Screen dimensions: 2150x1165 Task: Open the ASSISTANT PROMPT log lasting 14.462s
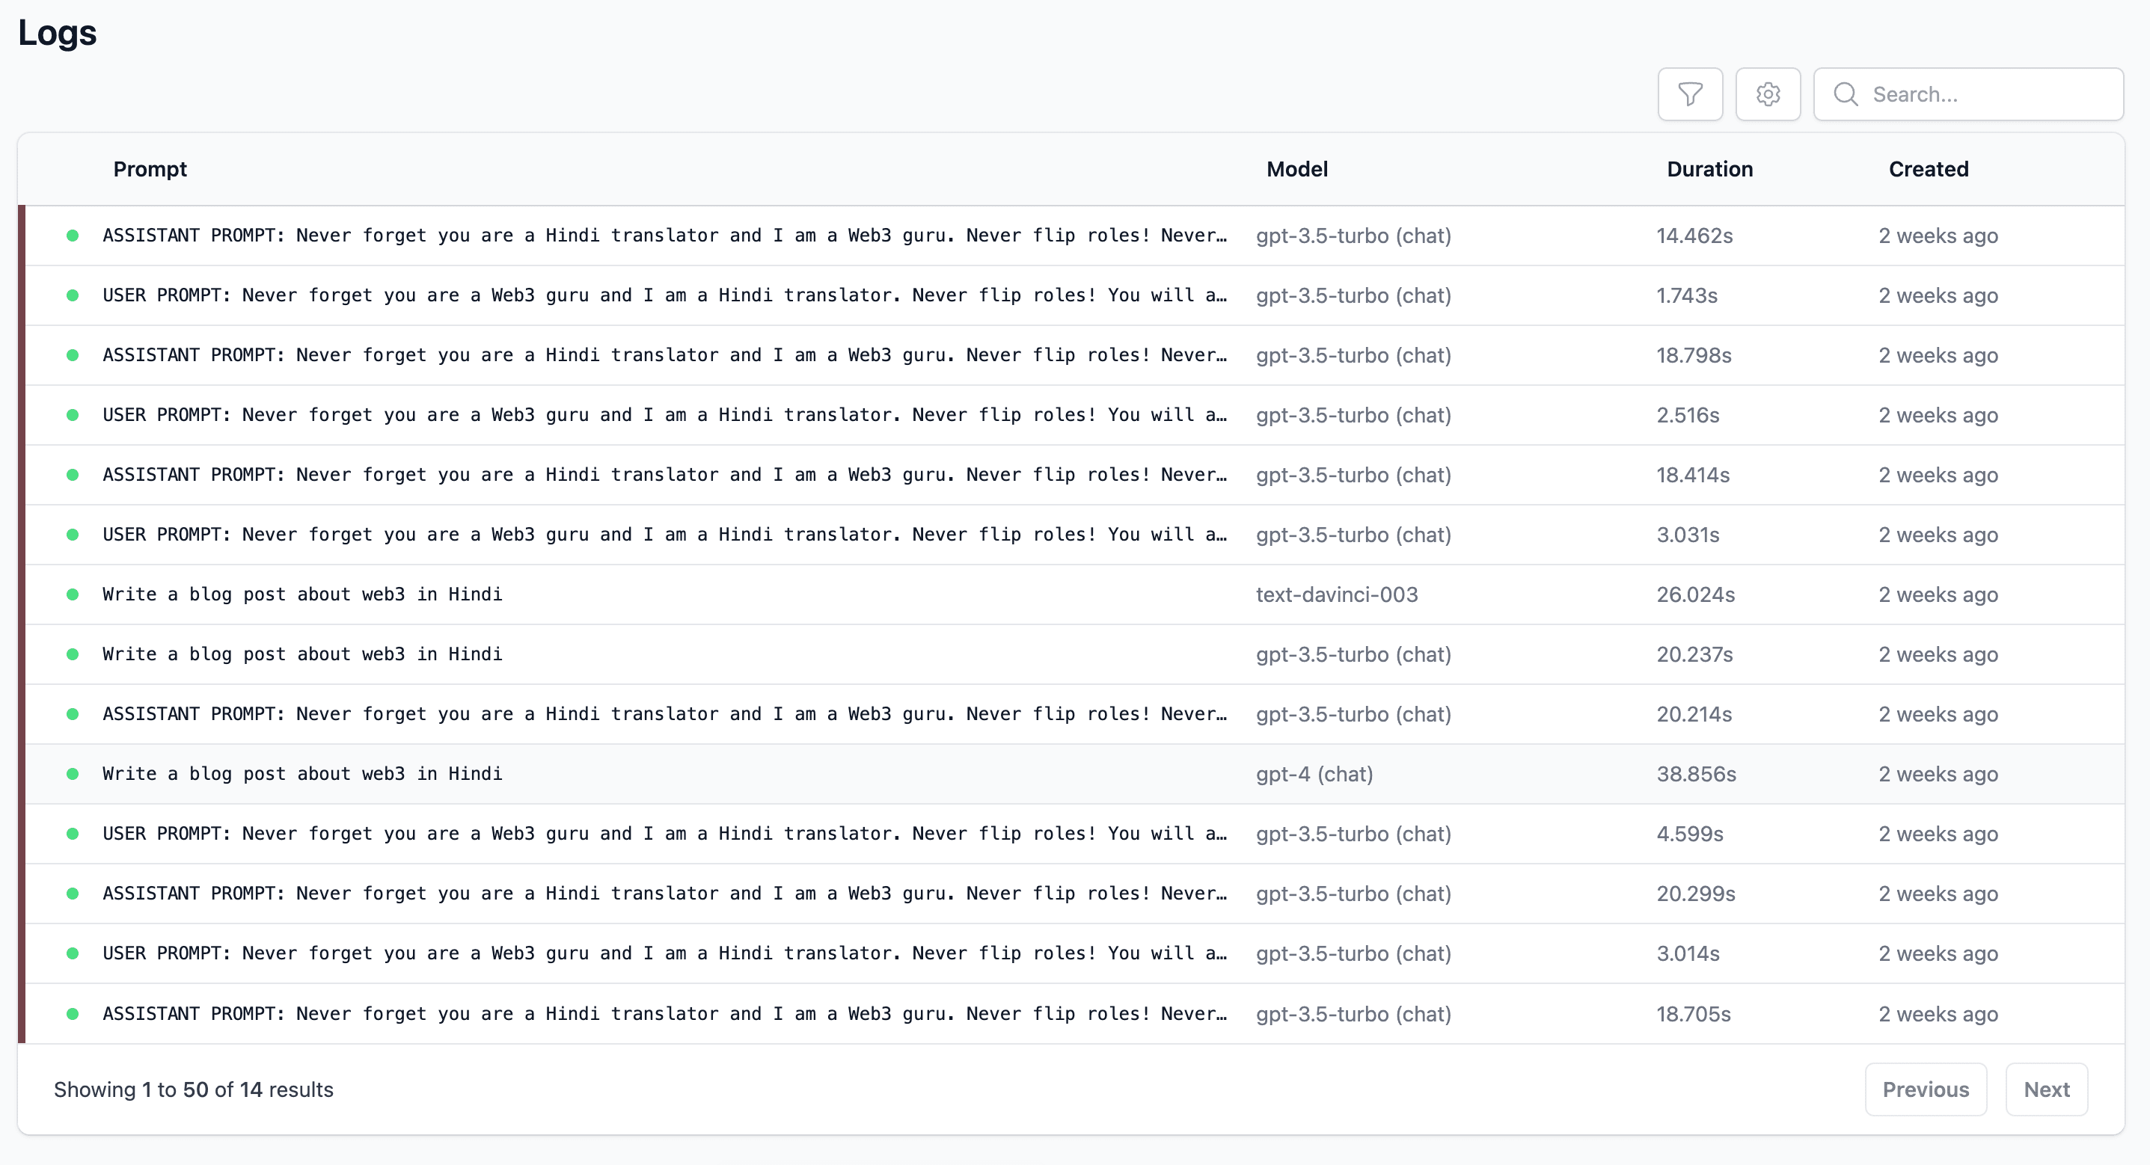pos(1075,236)
